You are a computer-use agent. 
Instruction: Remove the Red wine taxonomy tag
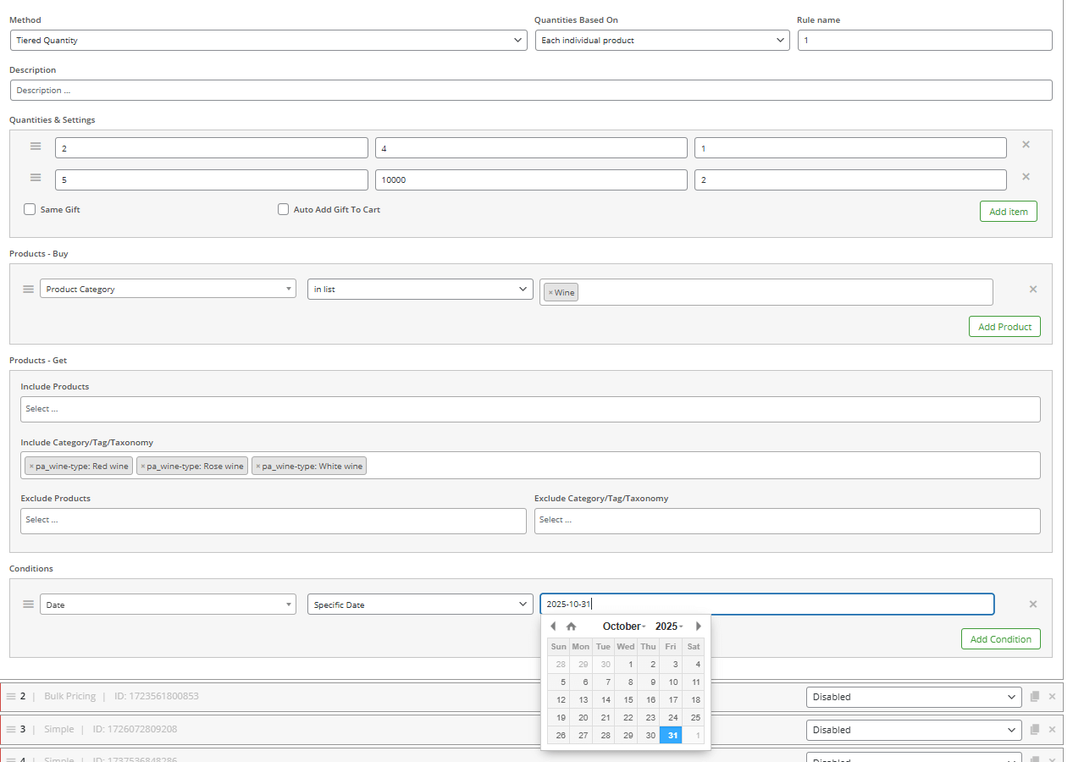tap(31, 467)
